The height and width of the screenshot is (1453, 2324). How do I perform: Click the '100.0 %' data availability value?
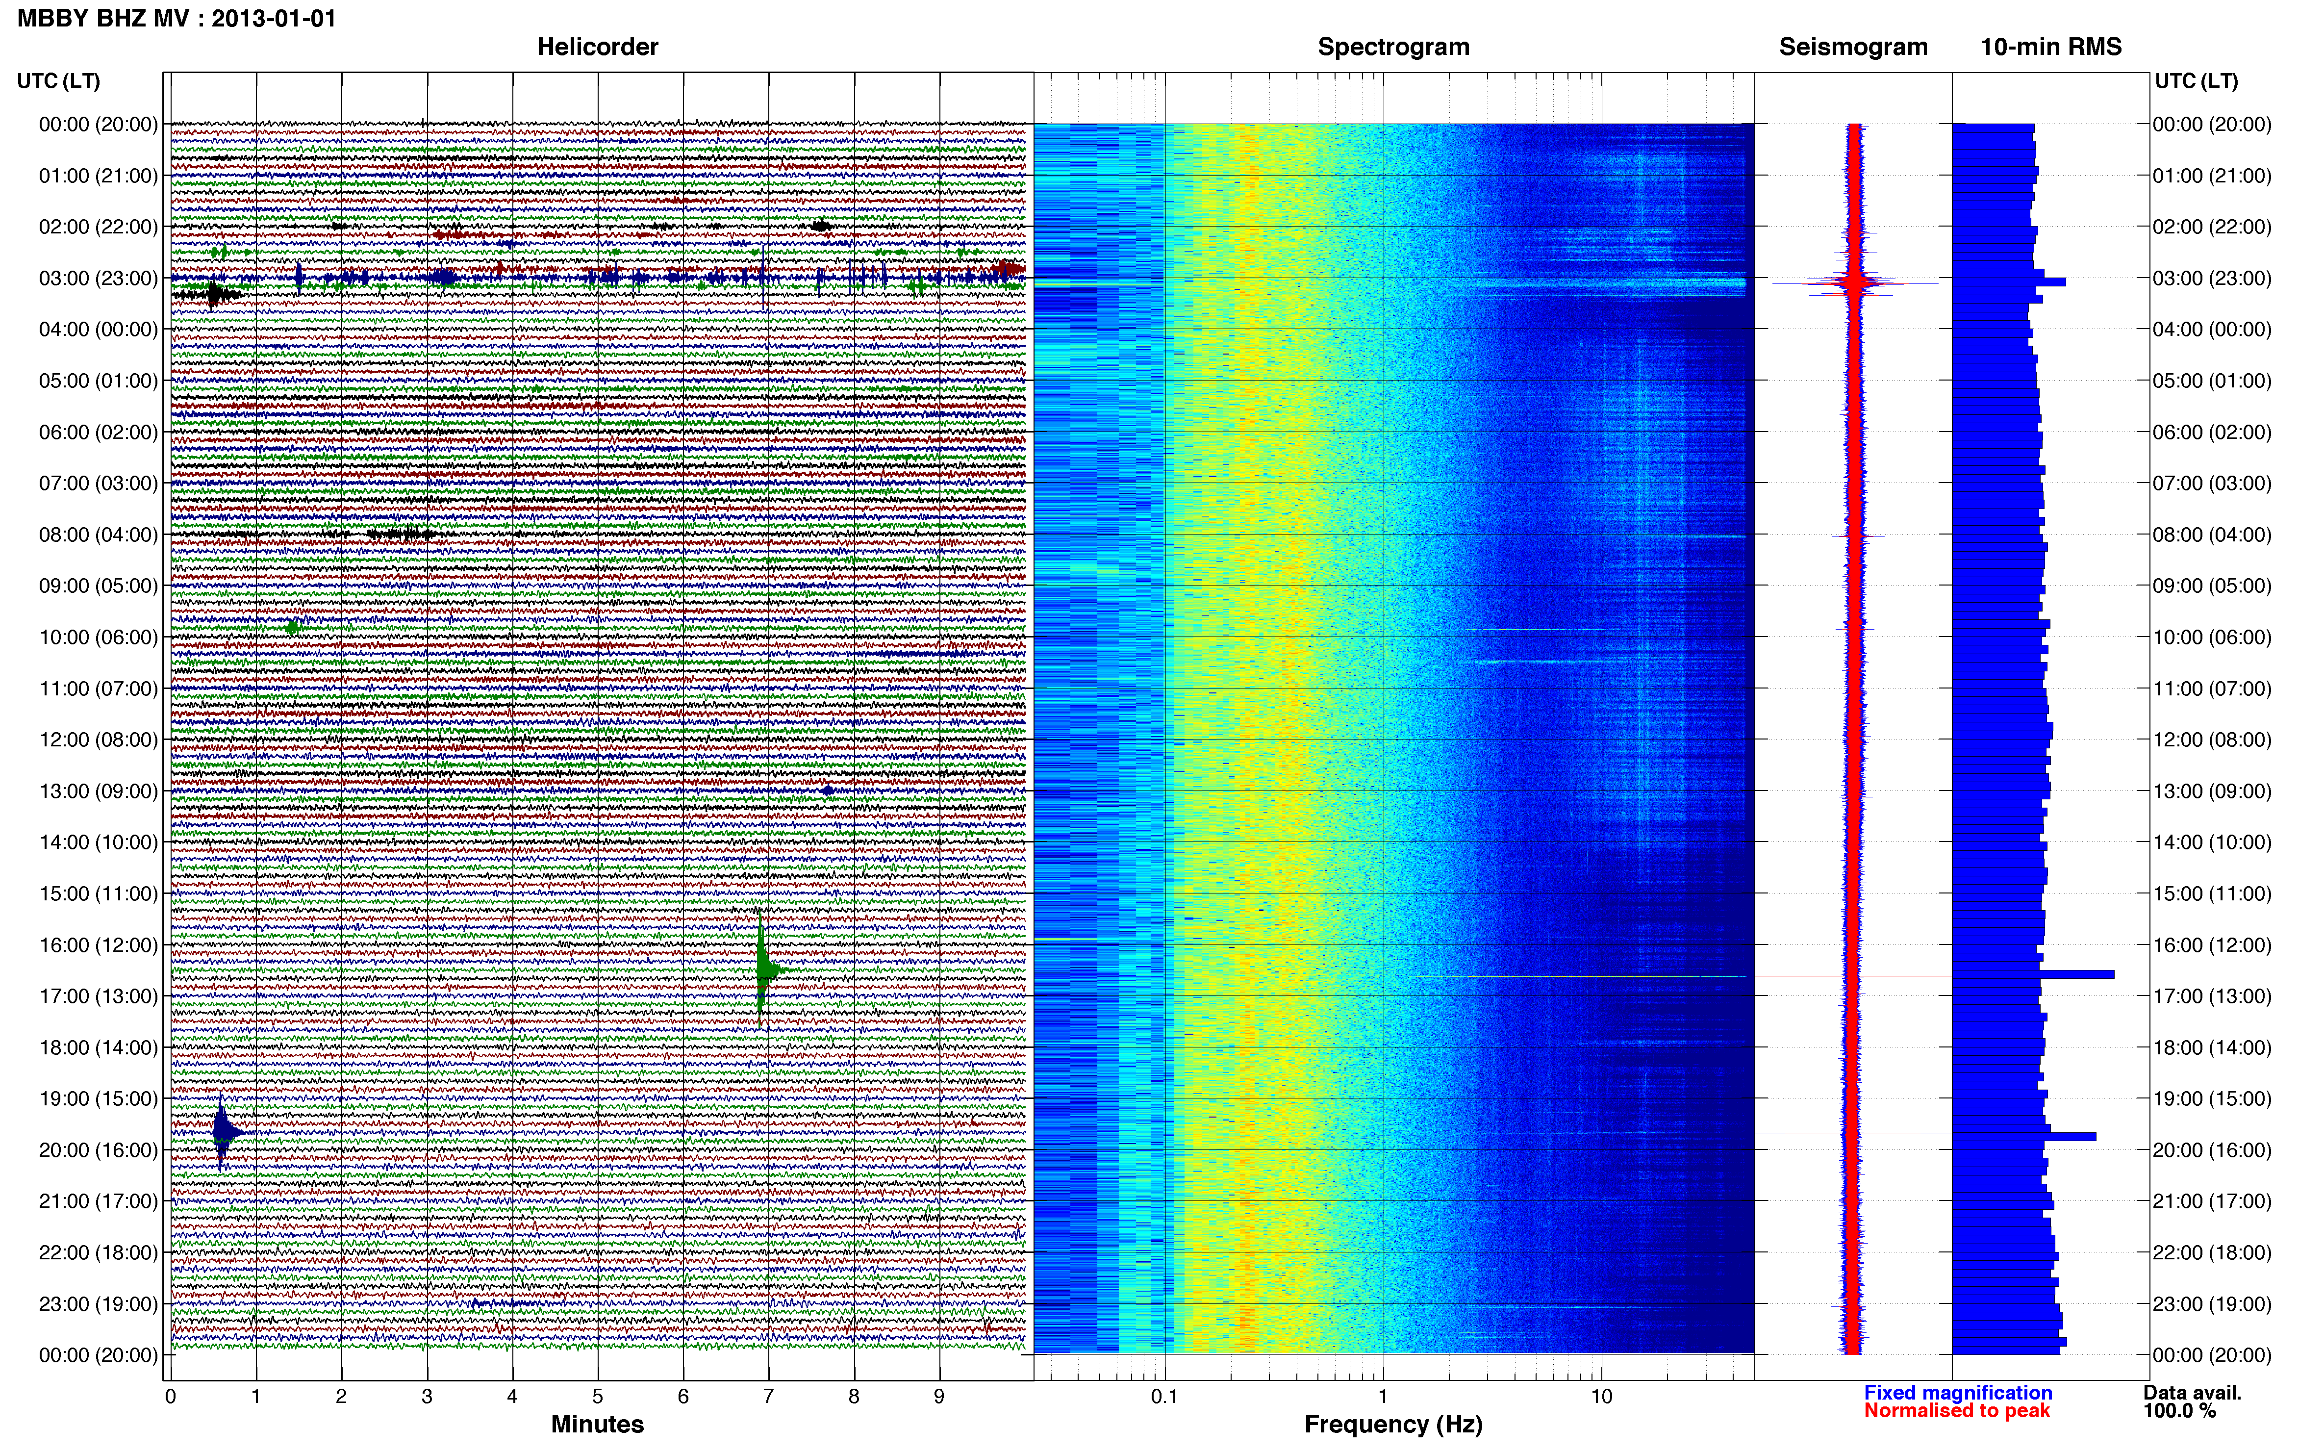coord(2179,1411)
